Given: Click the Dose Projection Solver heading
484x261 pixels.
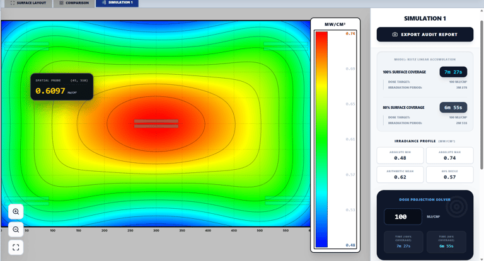Looking at the screenshot, I should point(425,199).
